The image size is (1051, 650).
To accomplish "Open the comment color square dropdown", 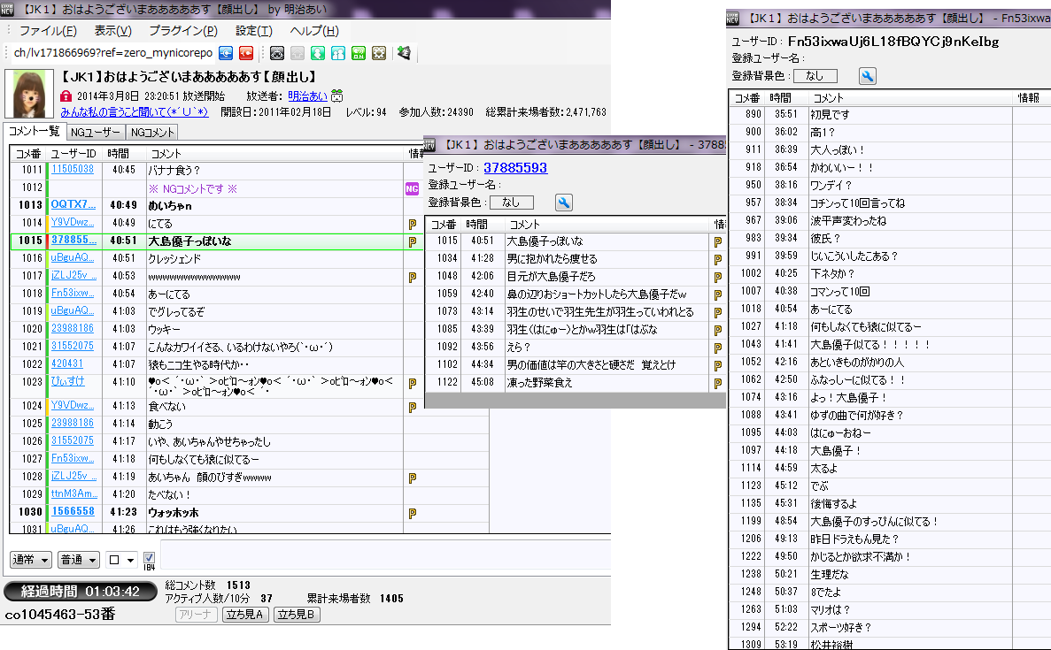I will [121, 560].
